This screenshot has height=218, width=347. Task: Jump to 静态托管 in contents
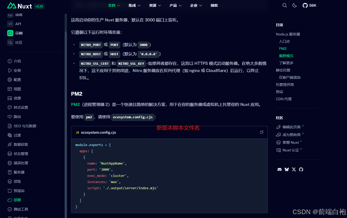(283, 70)
